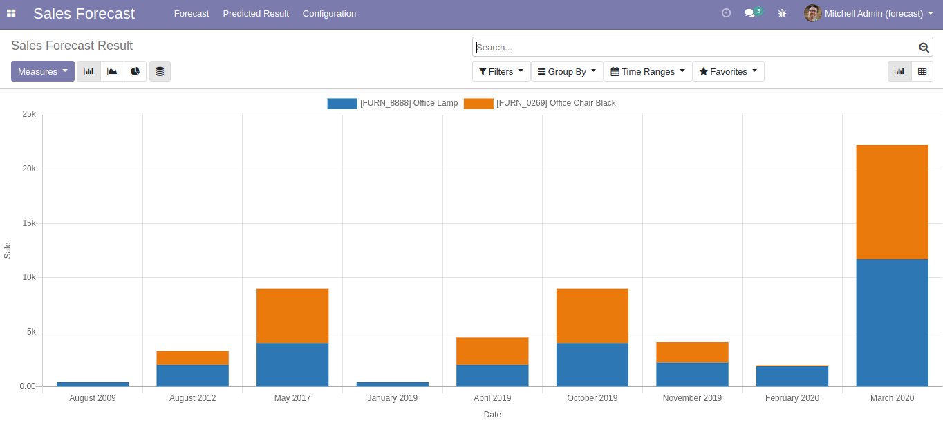Switch to graph view

tap(899, 71)
